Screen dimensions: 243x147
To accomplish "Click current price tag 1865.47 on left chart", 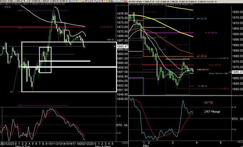I will (122, 46).
